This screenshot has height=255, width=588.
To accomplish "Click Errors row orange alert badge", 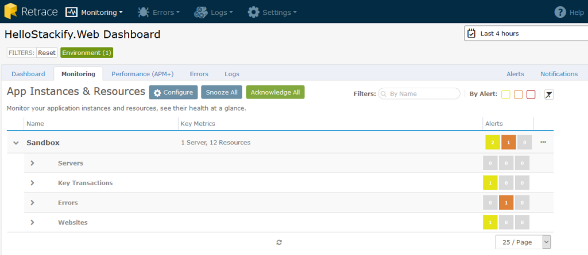I will (x=506, y=203).
